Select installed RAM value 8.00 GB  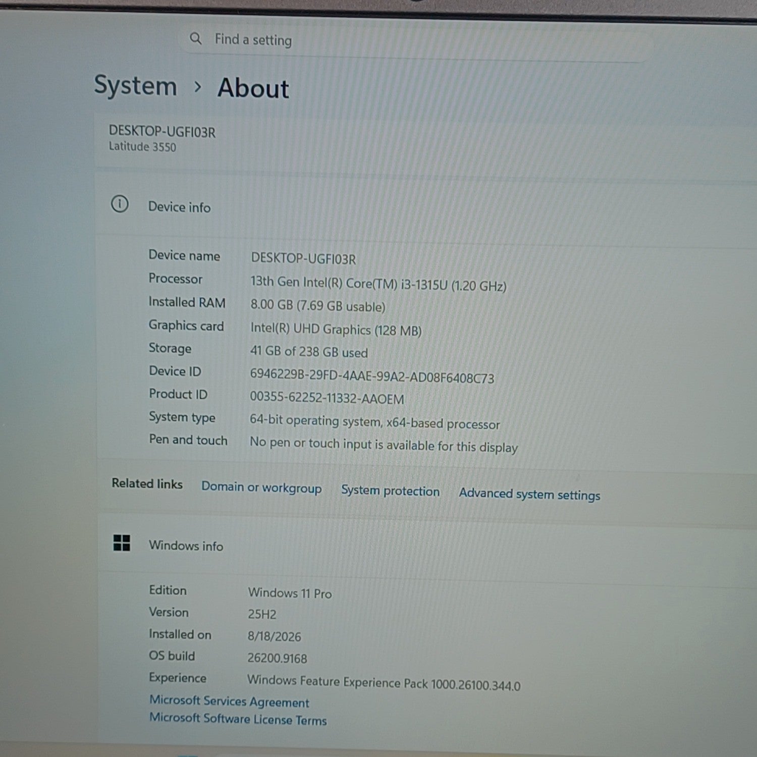(x=318, y=306)
